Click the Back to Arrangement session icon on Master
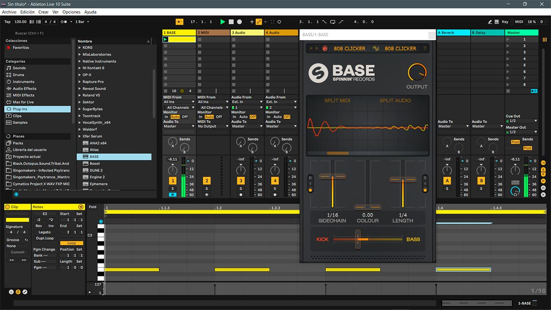 click(534, 91)
